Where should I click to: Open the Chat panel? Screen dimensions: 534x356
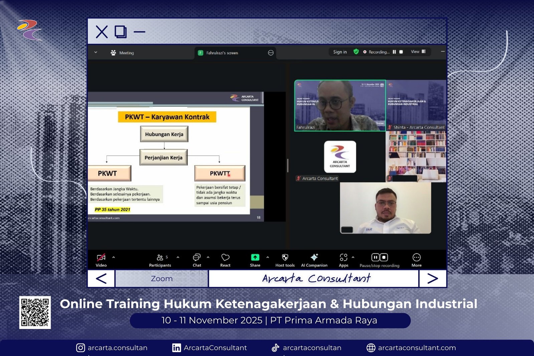[197, 260]
